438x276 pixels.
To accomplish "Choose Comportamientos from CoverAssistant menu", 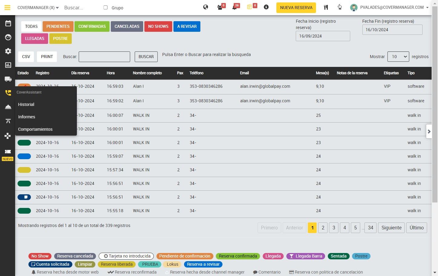I will 35,129.
